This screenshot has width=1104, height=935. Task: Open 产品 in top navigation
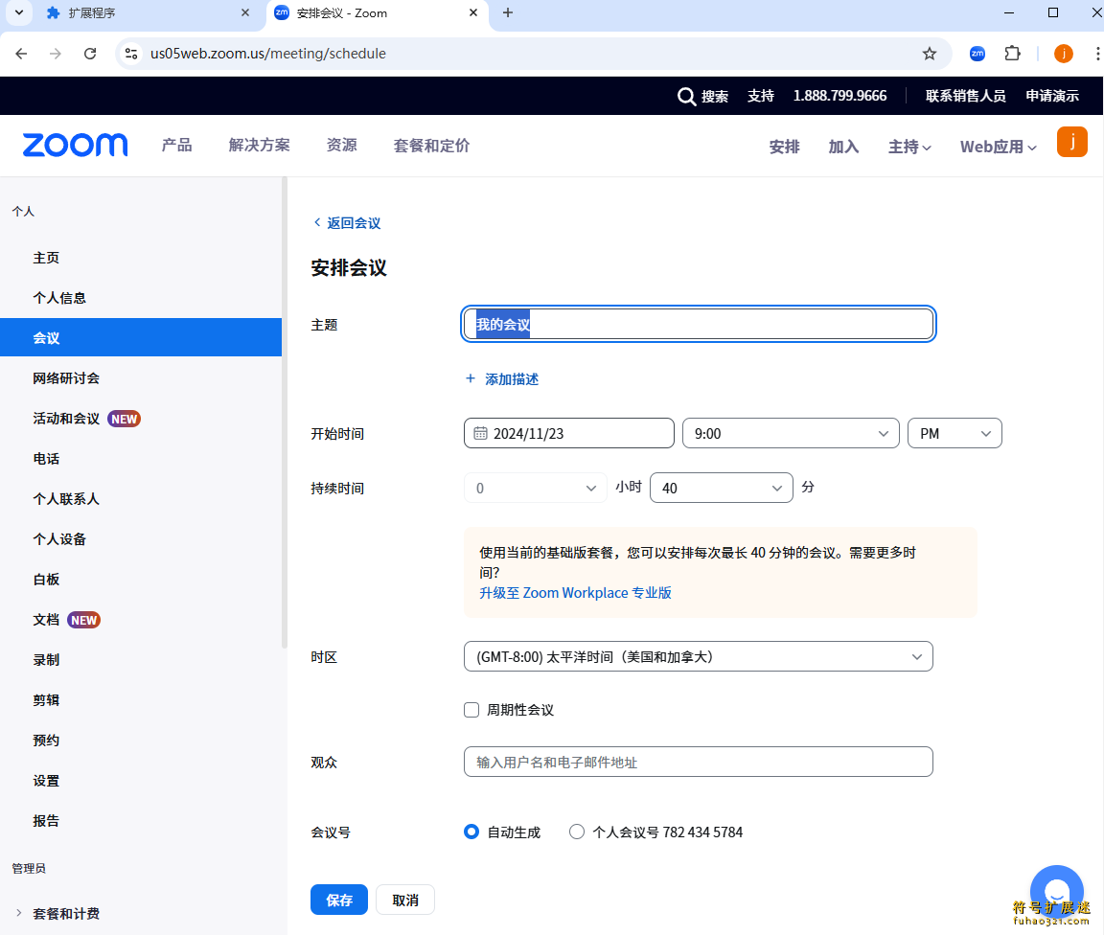(176, 145)
